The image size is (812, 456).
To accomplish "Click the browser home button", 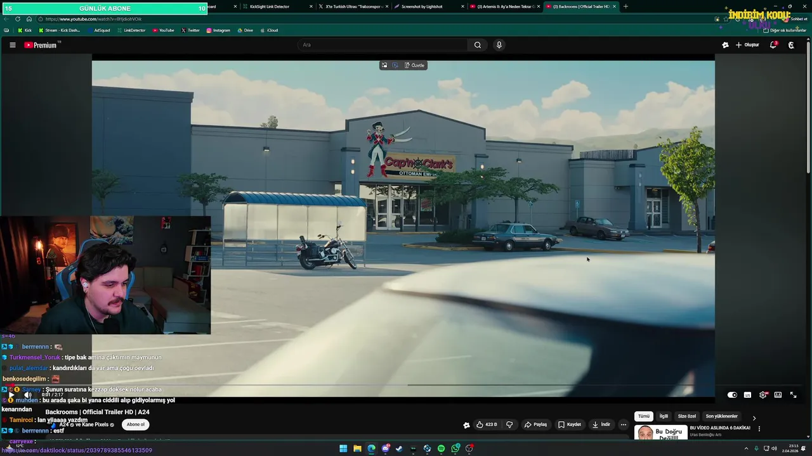I will coord(29,19).
